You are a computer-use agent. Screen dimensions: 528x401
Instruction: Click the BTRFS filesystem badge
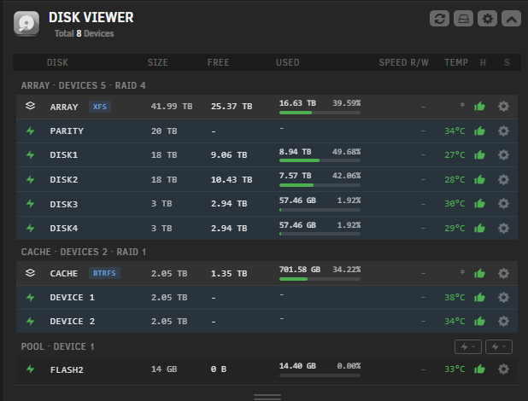pyautogui.click(x=104, y=273)
